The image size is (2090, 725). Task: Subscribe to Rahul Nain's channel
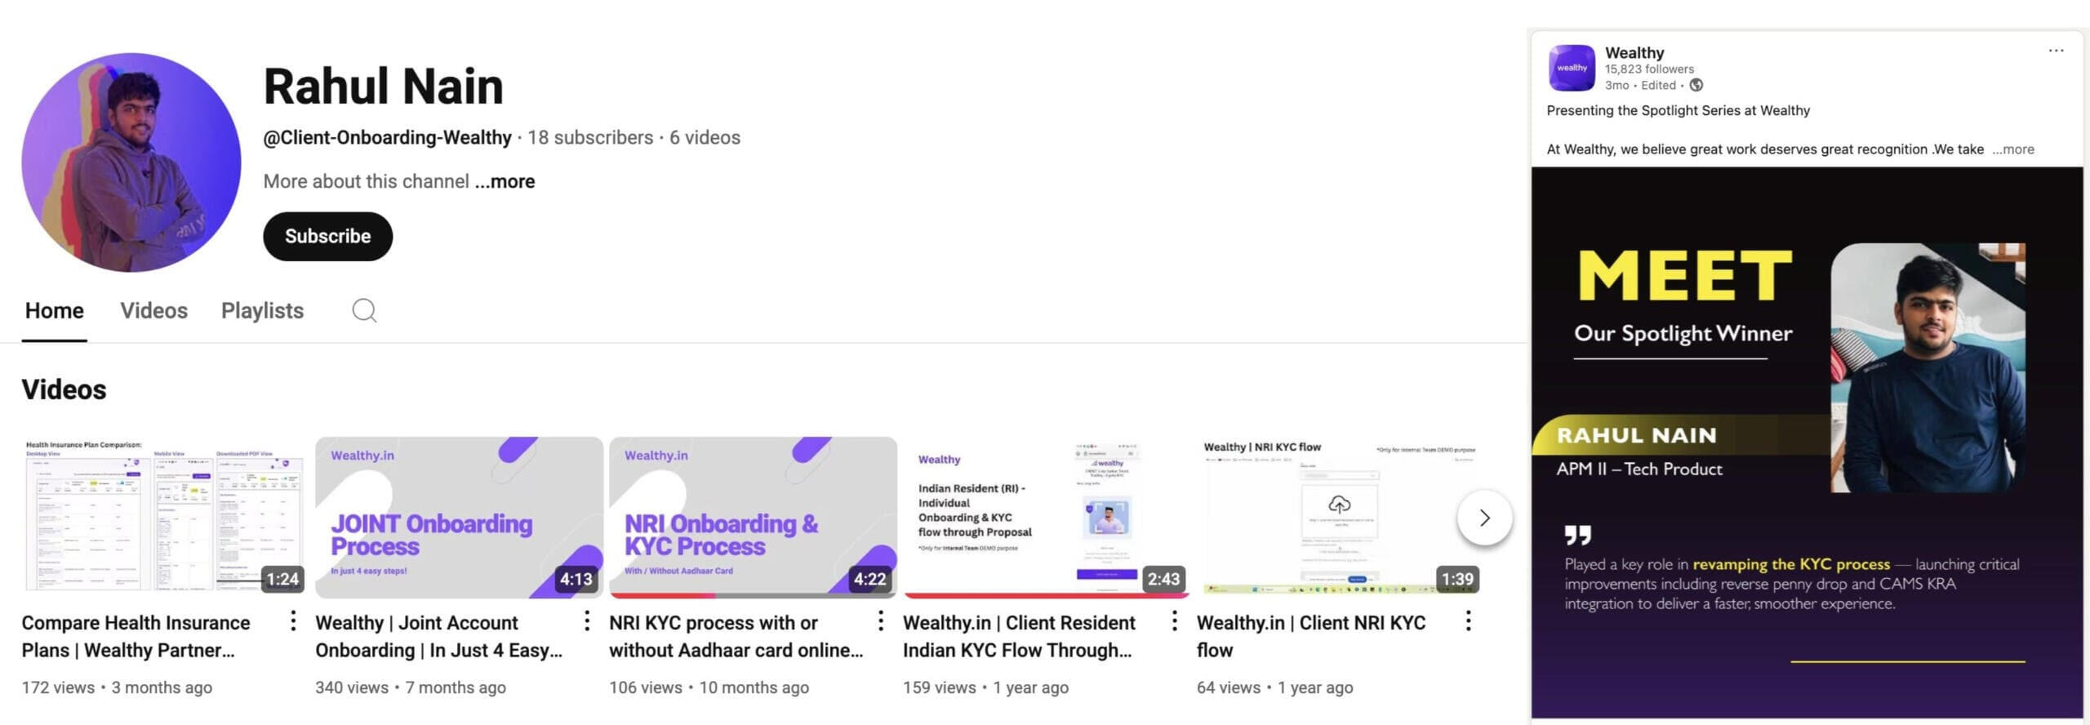327,237
